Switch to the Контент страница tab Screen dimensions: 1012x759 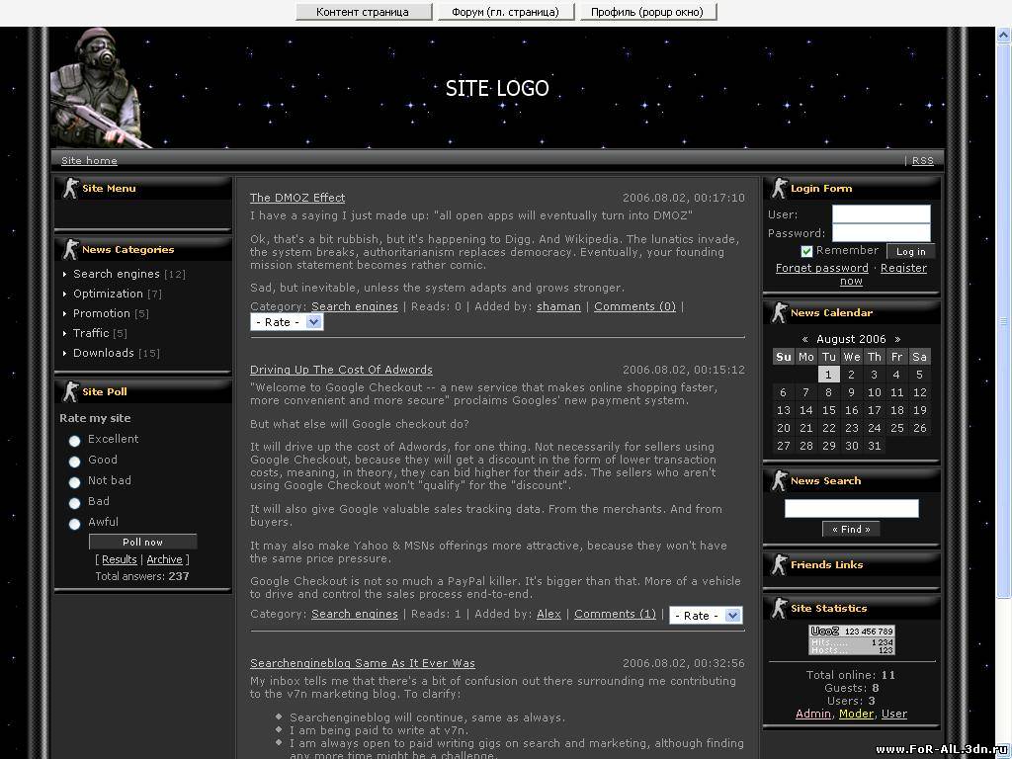click(x=364, y=12)
